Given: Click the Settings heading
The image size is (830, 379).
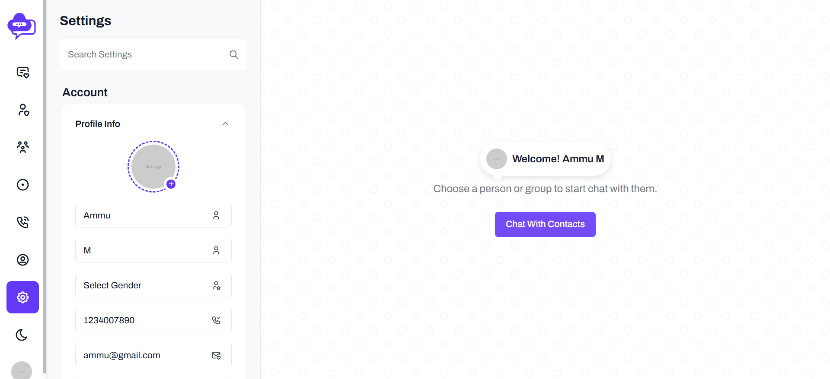Looking at the screenshot, I should click(x=86, y=21).
